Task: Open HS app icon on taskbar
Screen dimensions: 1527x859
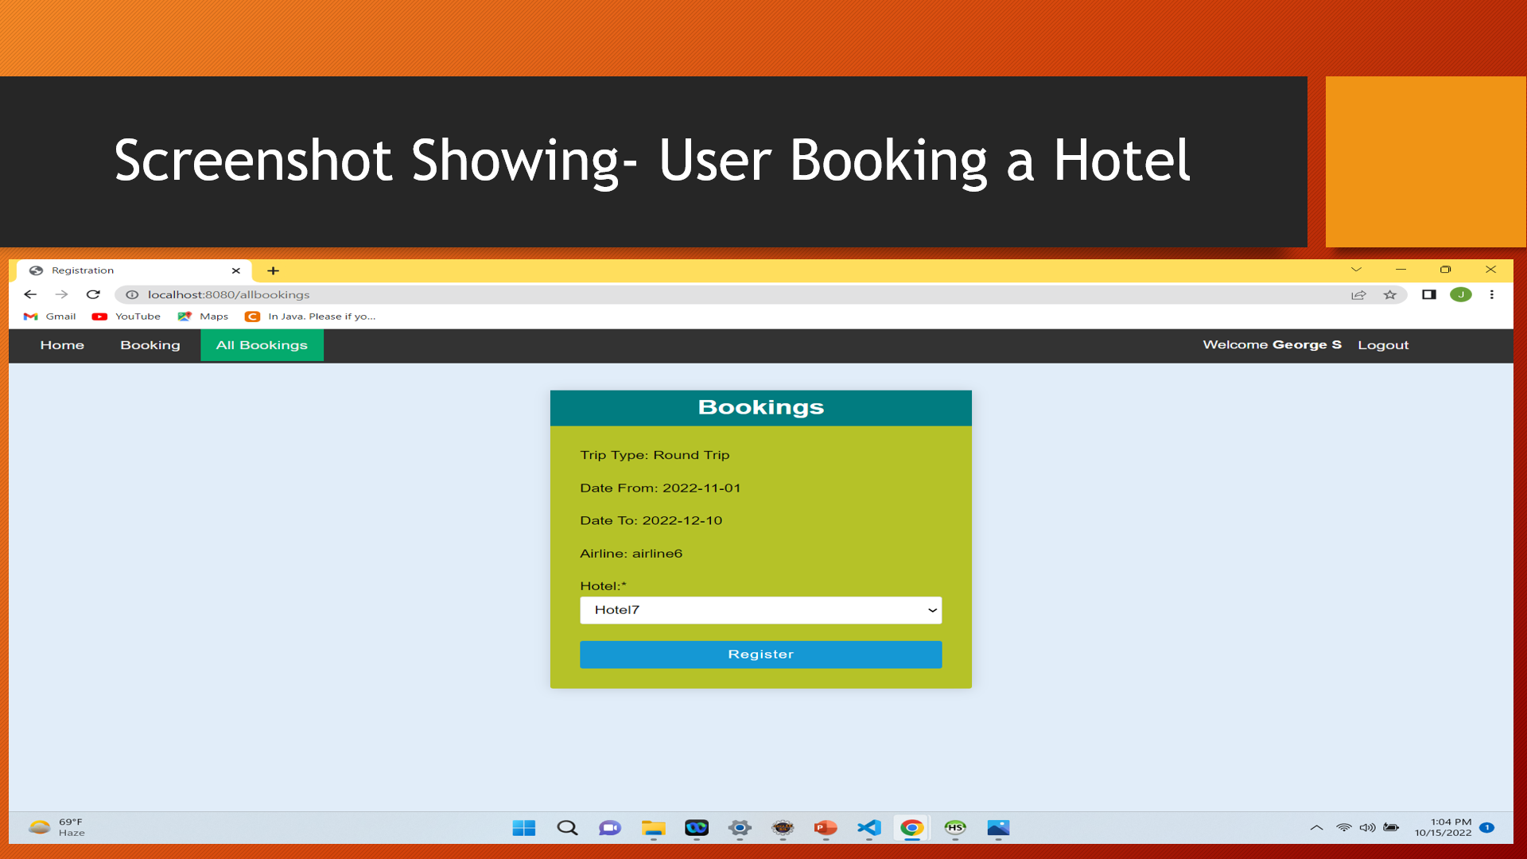Action: pos(955,828)
